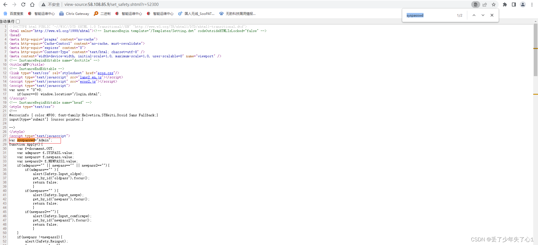538x245 pixels.
Task: Click the second 智能运维中心 bookmark
Action: (x=129, y=13)
